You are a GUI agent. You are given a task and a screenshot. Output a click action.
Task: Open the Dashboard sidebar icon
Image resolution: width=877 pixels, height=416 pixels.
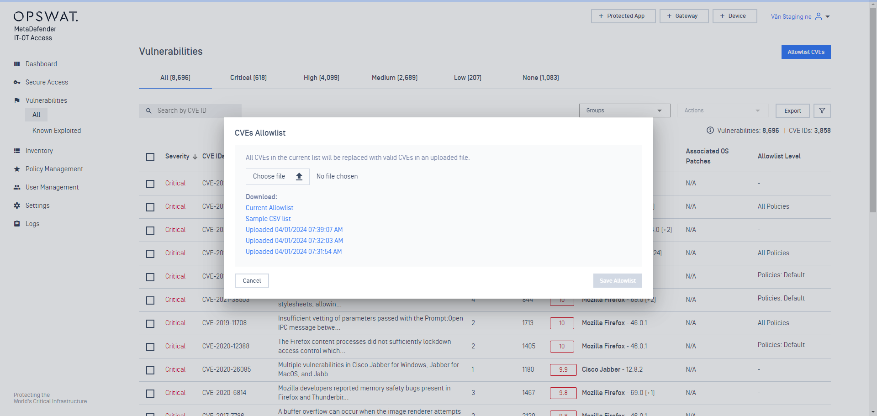17,64
